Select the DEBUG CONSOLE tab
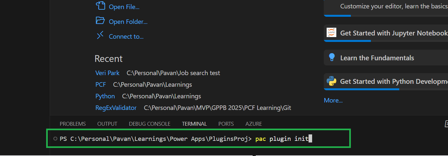This screenshot has height=156, width=448. pos(149,124)
